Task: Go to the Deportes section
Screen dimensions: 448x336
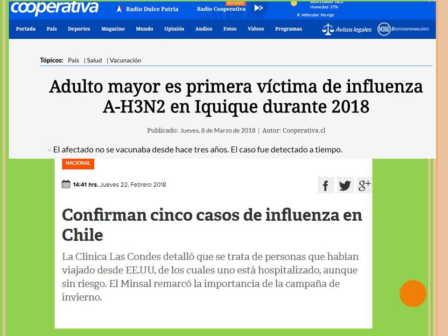Action: coord(79,29)
